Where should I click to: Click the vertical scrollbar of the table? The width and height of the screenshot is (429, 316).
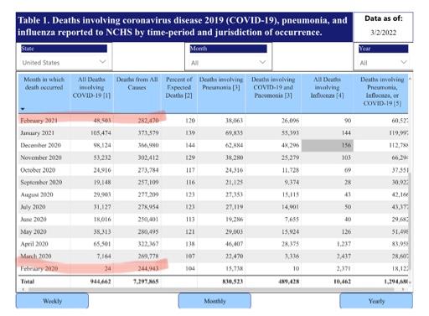click(x=410, y=224)
